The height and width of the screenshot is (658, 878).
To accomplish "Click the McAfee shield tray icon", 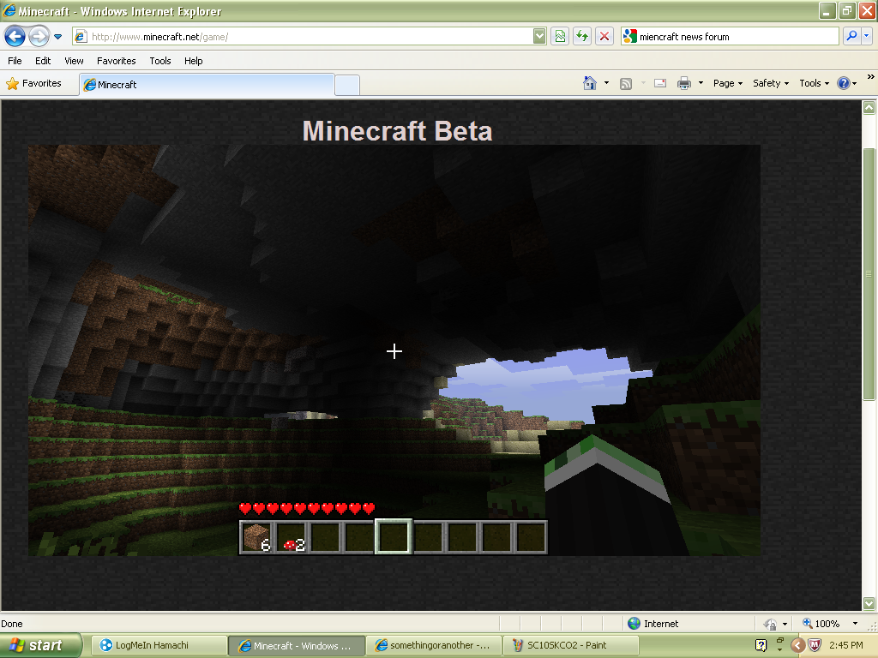I will coord(815,645).
